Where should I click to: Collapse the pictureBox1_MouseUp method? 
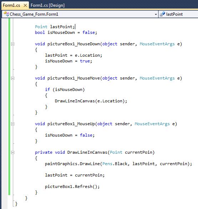pyautogui.click(x=13, y=124)
